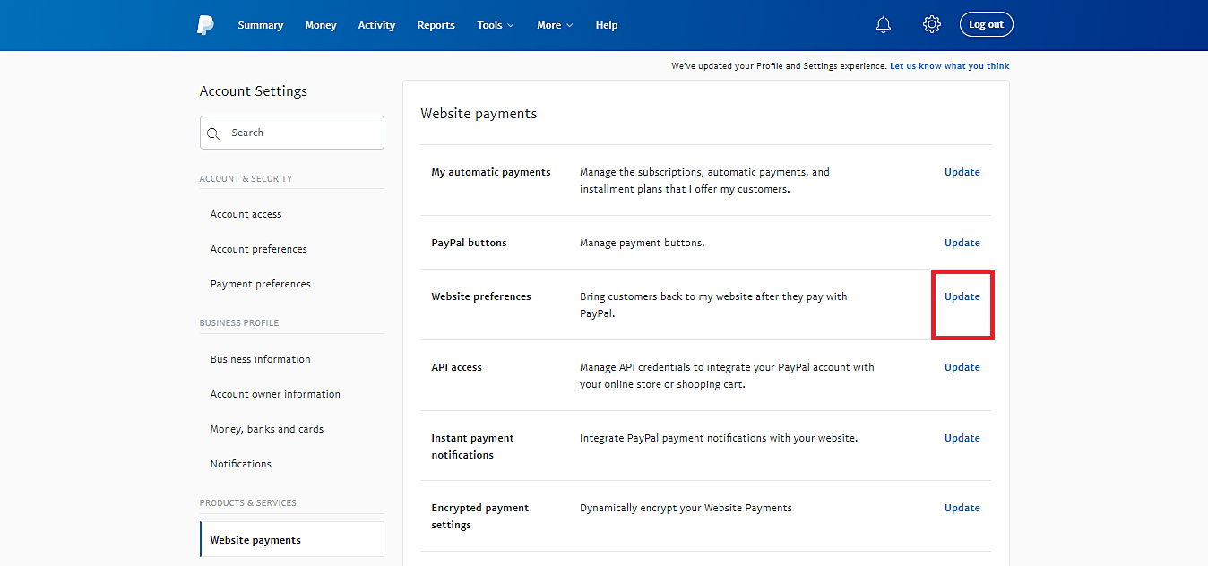This screenshot has height=566, width=1208.
Task: Open Payment preferences in sidebar
Action: click(x=260, y=283)
